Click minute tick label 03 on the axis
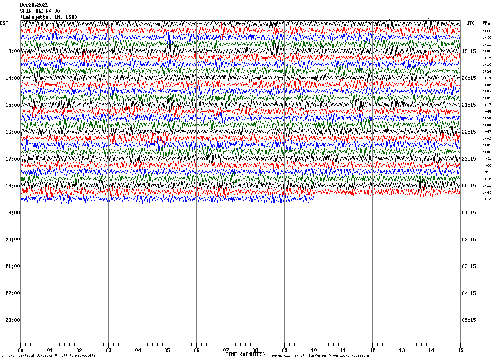This screenshot has width=493, height=361. tap(108, 350)
